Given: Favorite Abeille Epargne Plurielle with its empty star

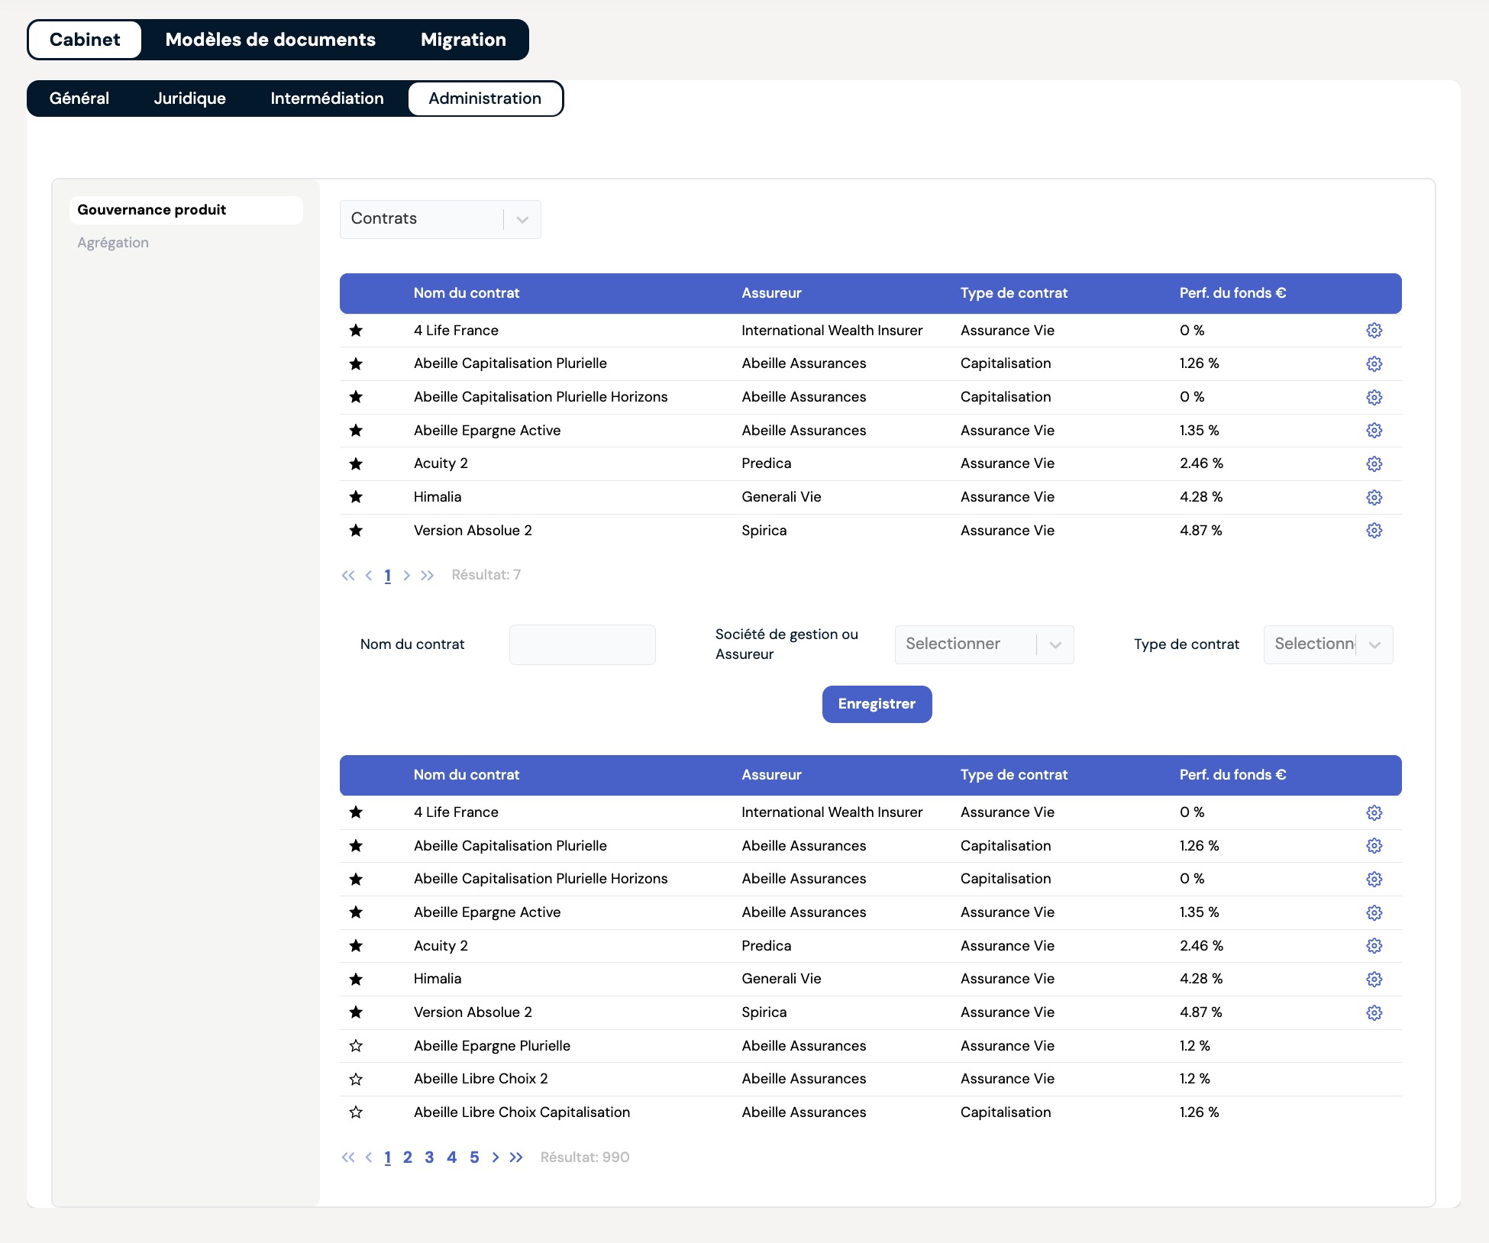Looking at the screenshot, I should coord(356,1046).
